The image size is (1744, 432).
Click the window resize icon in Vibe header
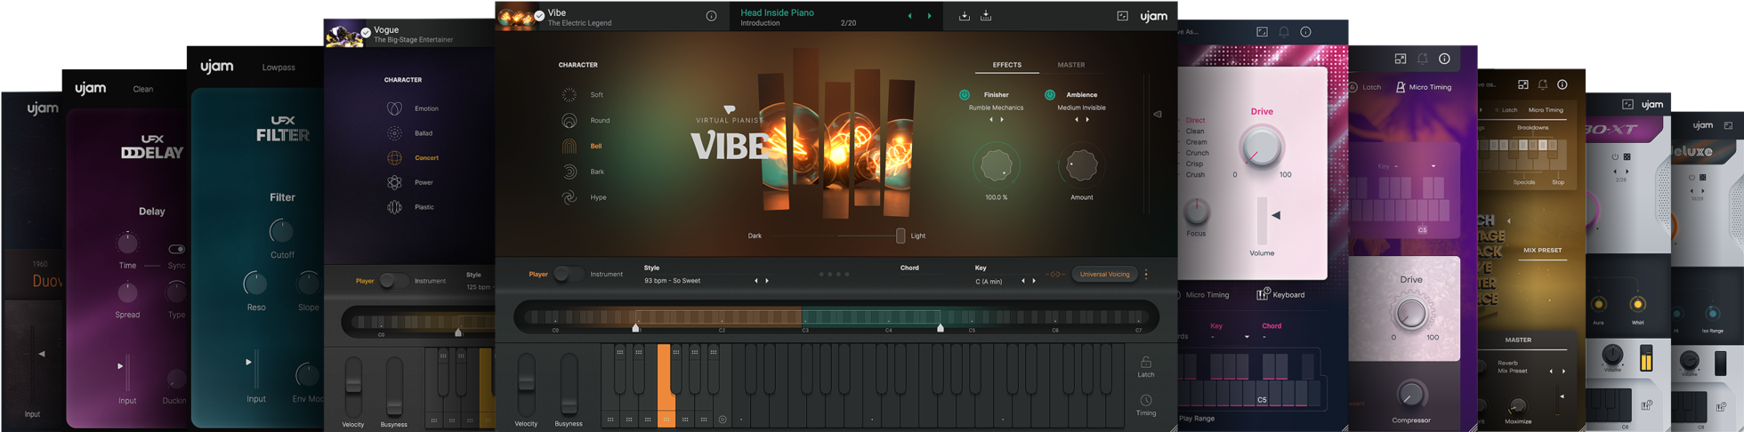tap(1122, 16)
